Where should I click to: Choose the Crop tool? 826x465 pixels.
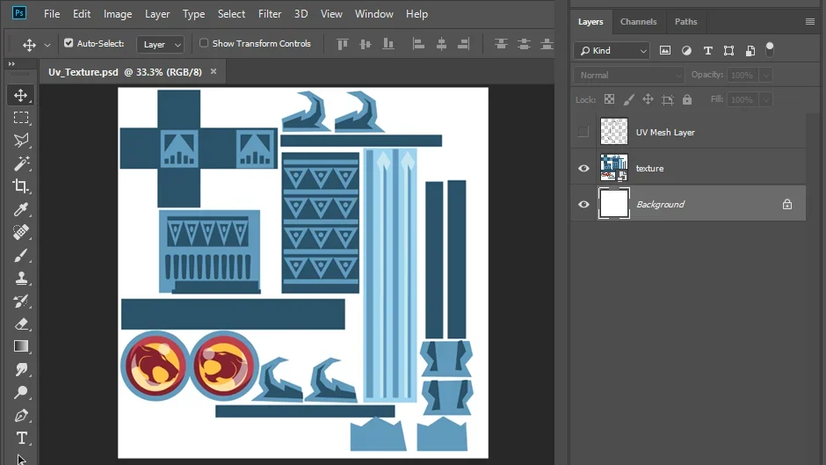point(21,186)
